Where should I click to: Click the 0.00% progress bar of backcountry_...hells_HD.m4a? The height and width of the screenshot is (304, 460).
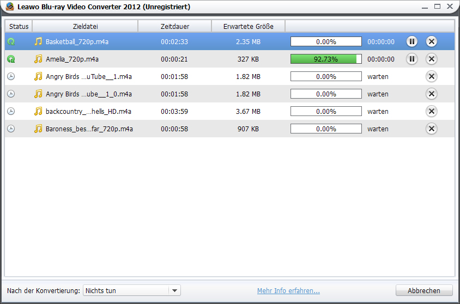(326, 111)
